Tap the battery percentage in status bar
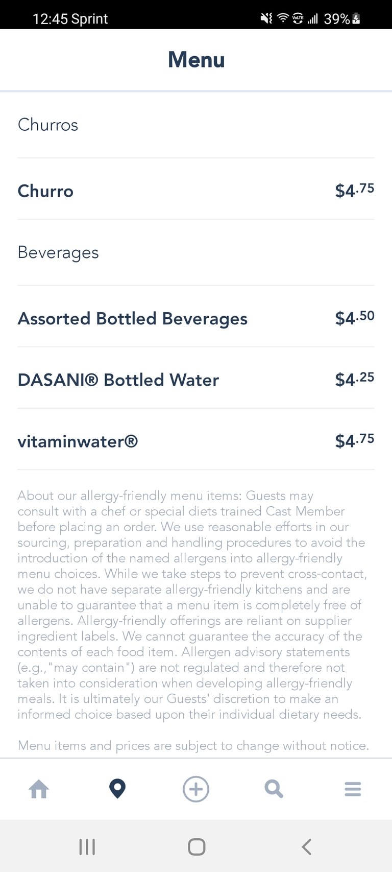Screen dimensions: 392x872 337,19
